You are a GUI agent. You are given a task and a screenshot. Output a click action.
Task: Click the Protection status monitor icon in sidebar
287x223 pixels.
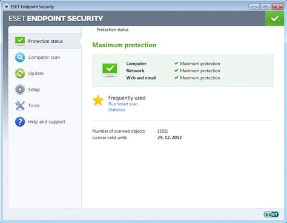pos(20,41)
